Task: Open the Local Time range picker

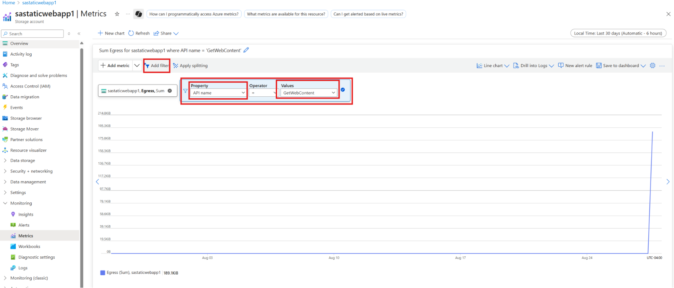Action: click(x=618, y=33)
